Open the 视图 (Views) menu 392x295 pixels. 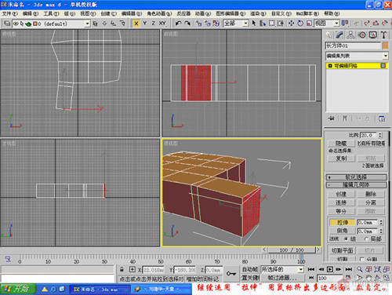click(88, 13)
